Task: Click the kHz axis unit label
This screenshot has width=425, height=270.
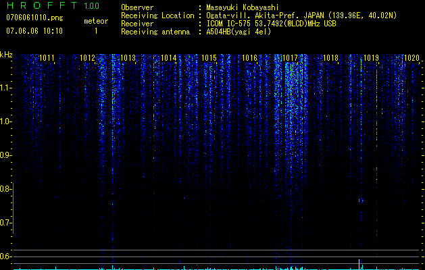Action: pos(6,55)
